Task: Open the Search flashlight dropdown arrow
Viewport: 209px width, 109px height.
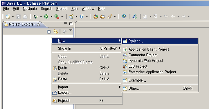Action: (115, 17)
